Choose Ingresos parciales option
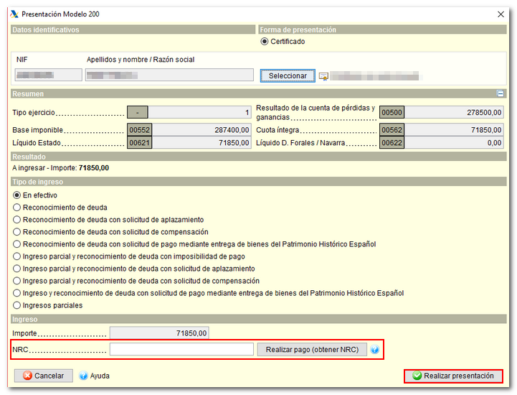The height and width of the screenshot is (395, 517). (x=17, y=305)
